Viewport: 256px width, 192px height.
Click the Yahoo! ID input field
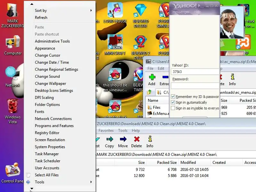(195, 72)
